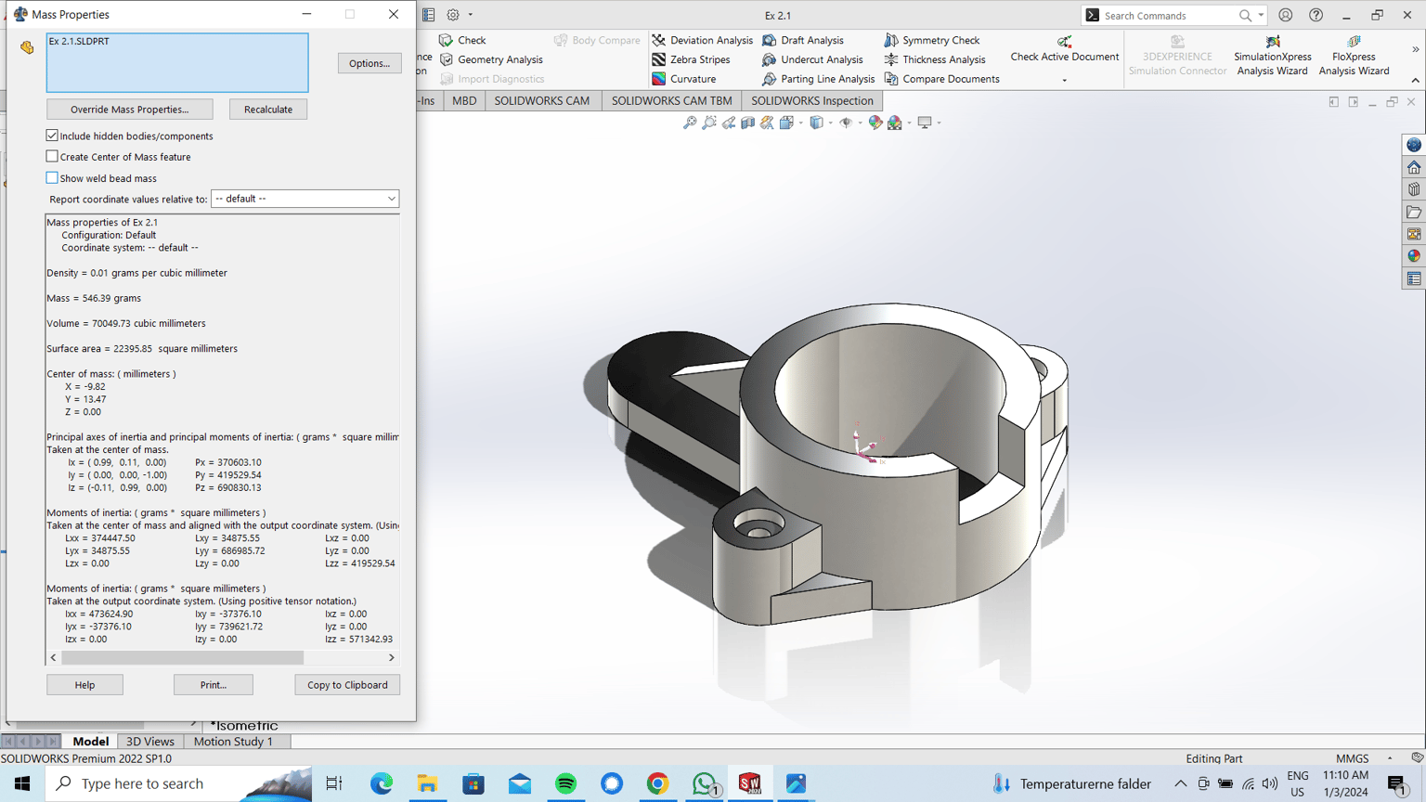Enable Create Center of Mass feature
Screen dimensions: 1426x802
(x=52, y=157)
